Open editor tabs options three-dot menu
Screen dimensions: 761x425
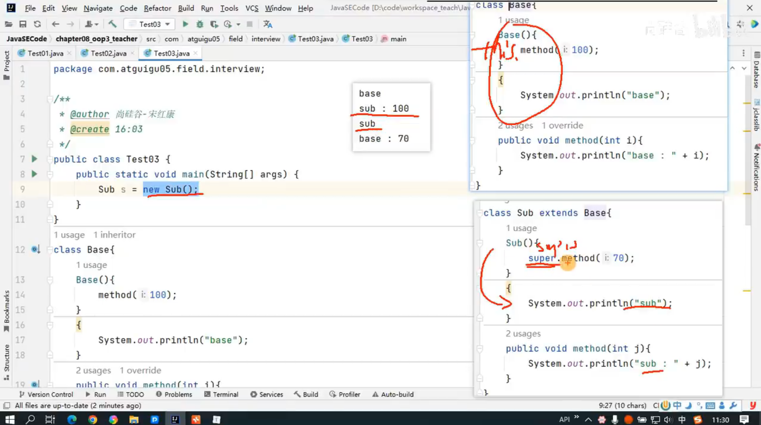744,53
